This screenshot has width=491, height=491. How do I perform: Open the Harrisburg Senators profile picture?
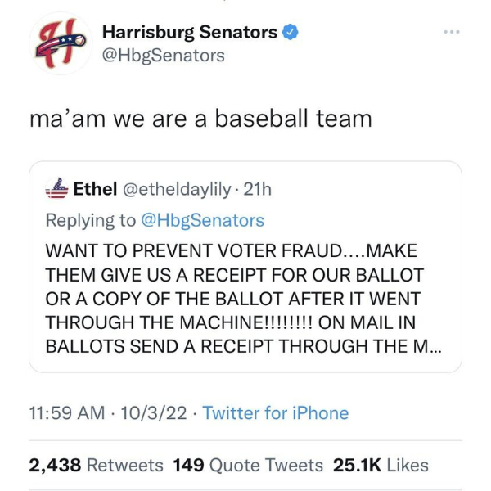click(61, 43)
